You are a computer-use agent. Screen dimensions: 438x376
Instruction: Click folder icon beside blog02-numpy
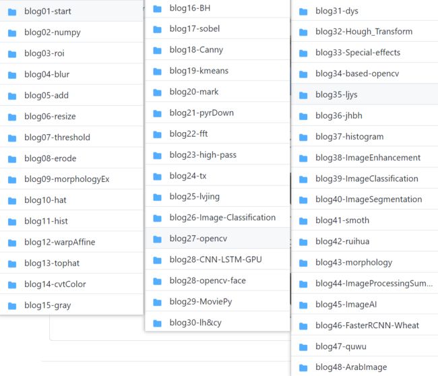[x=12, y=33]
